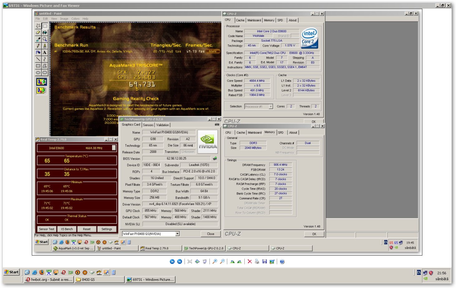
Task: Go to next image in Picture Viewer
Action: pyautogui.click(x=180, y=261)
